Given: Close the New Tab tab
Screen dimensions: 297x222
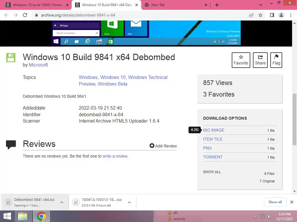Looking at the screenshot, I should 206,5.
